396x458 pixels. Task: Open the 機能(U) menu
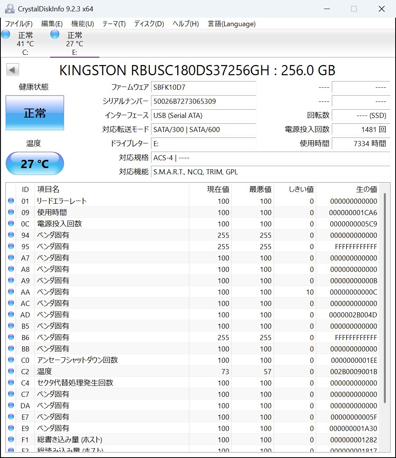tap(83, 24)
